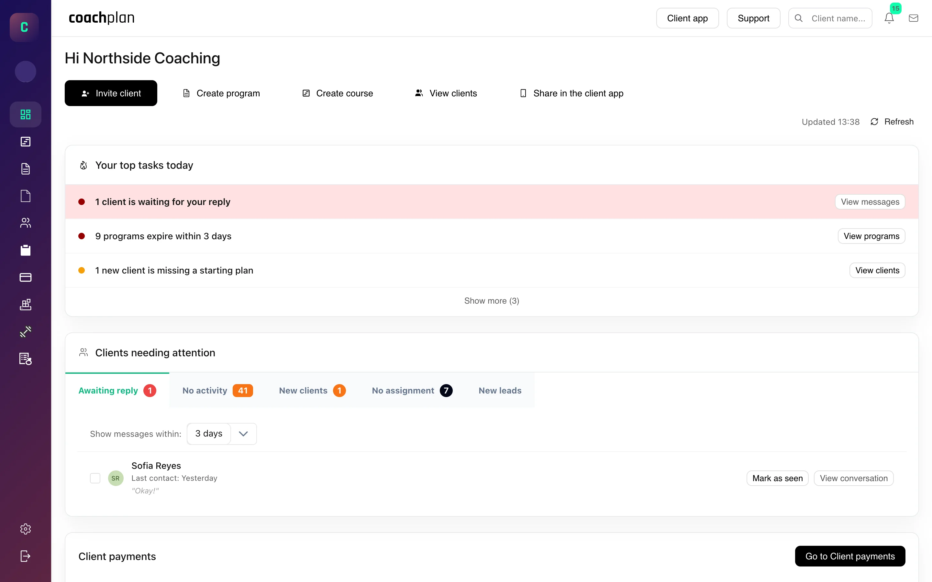Click Mark as seen for Sofia Reyes
Screen dimensions: 932x582
coord(777,478)
